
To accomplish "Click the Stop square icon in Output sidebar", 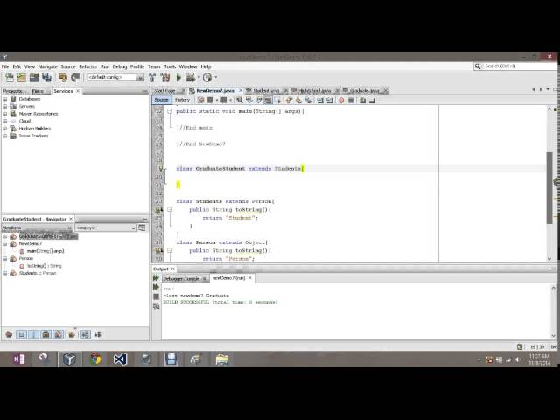I will pos(156,297).
